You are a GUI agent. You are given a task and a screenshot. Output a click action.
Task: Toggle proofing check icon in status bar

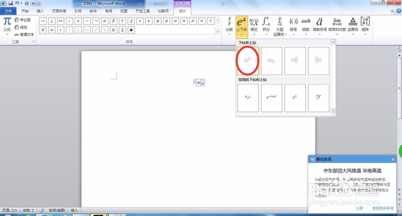pos(41,210)
